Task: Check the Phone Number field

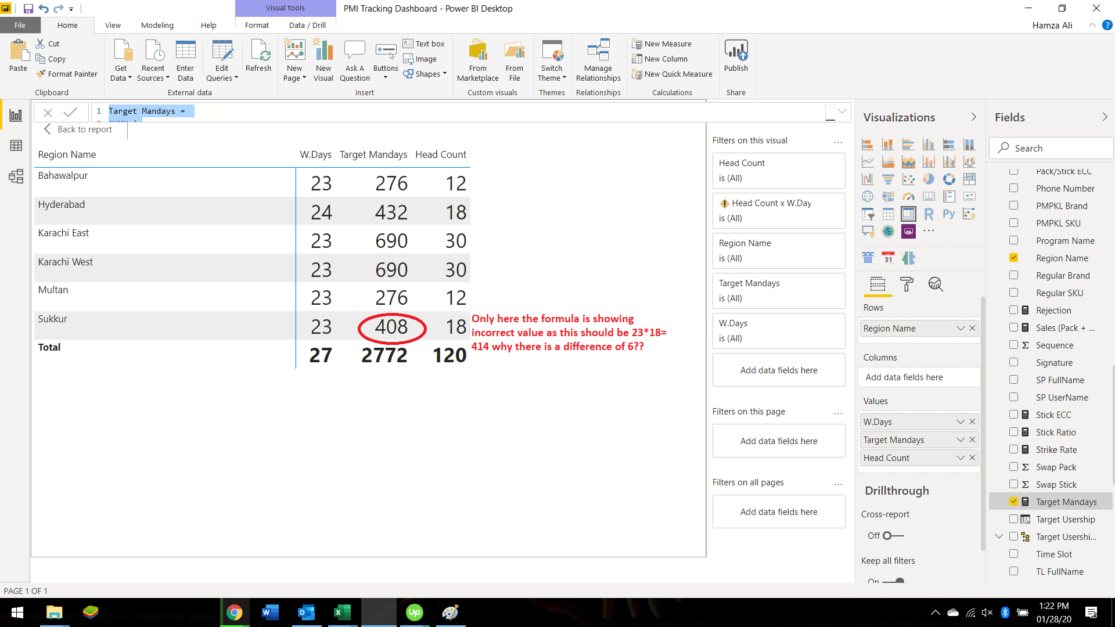Action: tap(1013, 188)
